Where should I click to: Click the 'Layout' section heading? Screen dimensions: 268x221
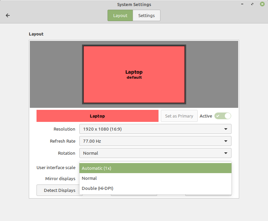(x=36, y=34)
